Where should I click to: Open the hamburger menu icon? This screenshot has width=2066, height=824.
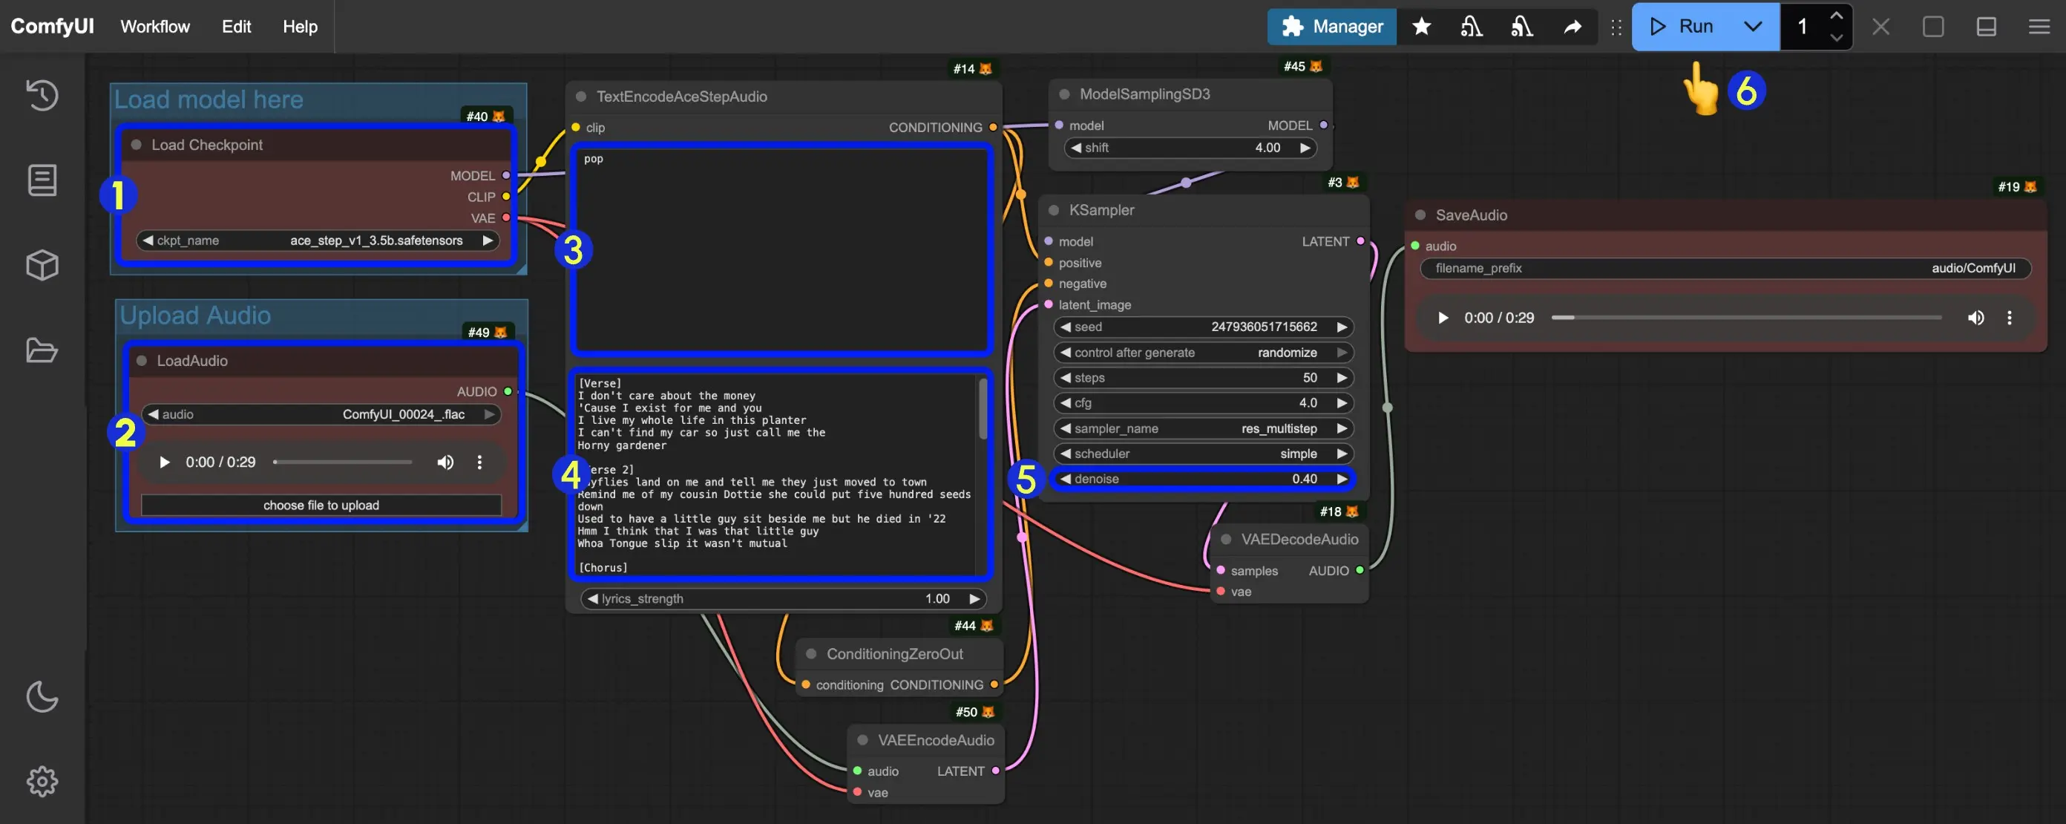pos(2039,27)
